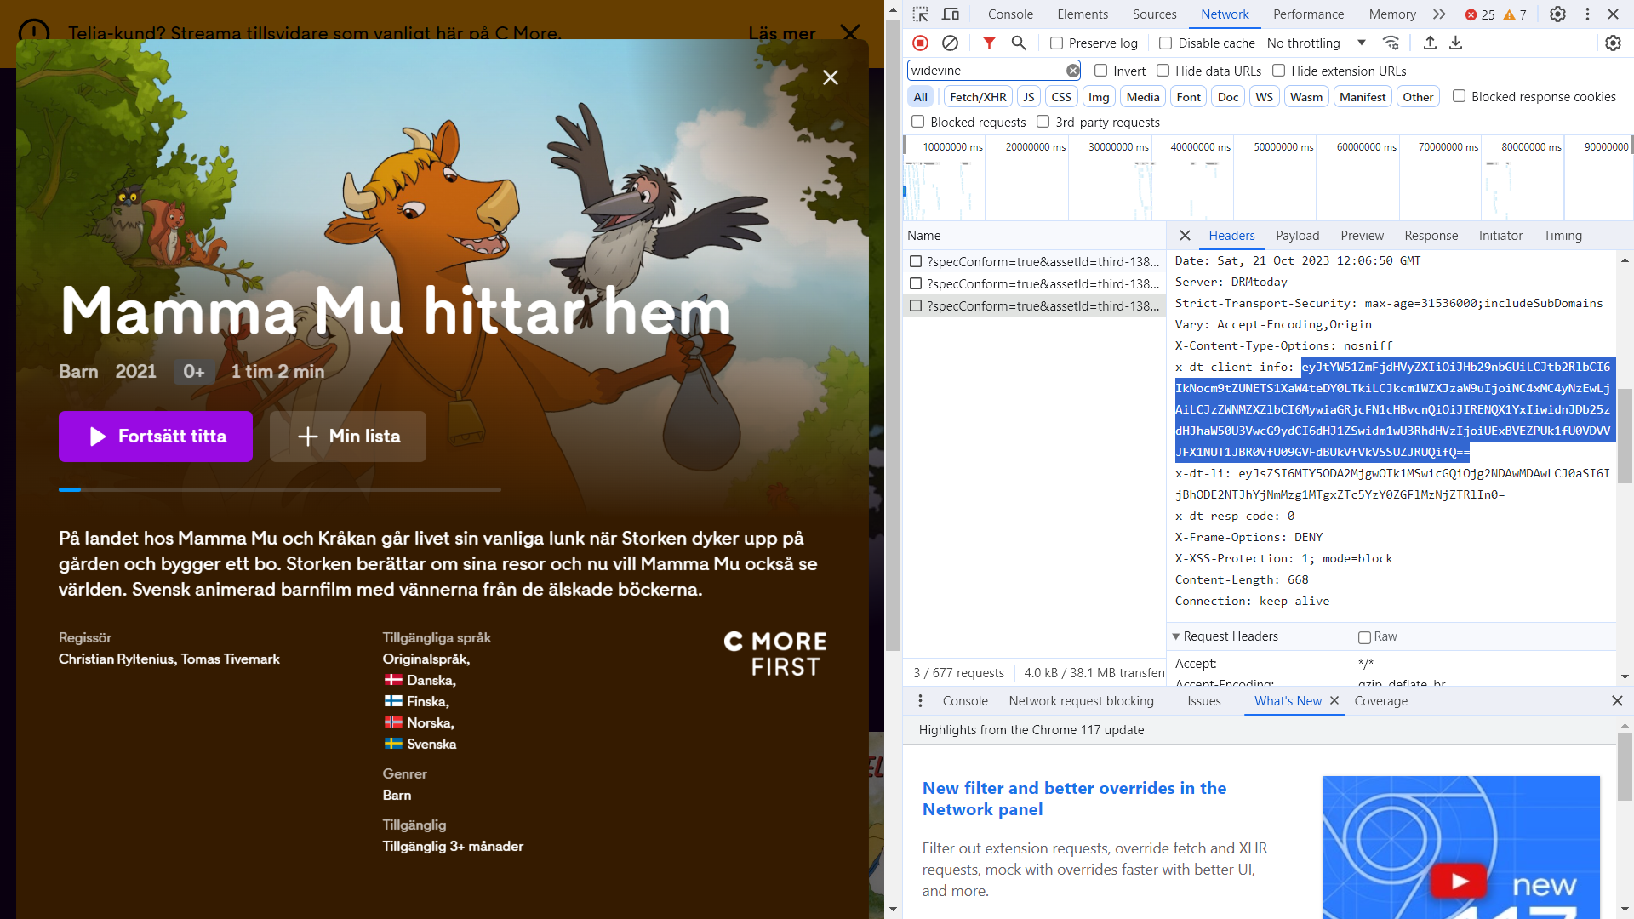Tick the Invert filter checkbox
The height and width of the screenshot is (919, 1634).
click(1100, 71)
